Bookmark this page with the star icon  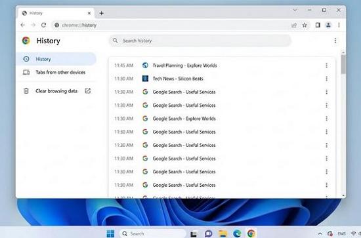pos(305,25)
